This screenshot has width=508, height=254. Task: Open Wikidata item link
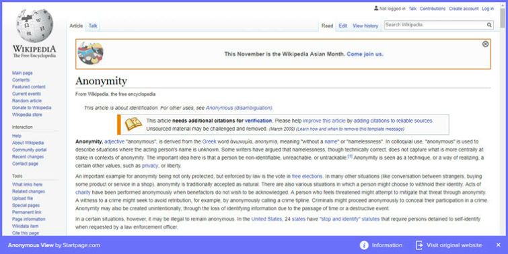pyautogui.click(x=26, y=226)
